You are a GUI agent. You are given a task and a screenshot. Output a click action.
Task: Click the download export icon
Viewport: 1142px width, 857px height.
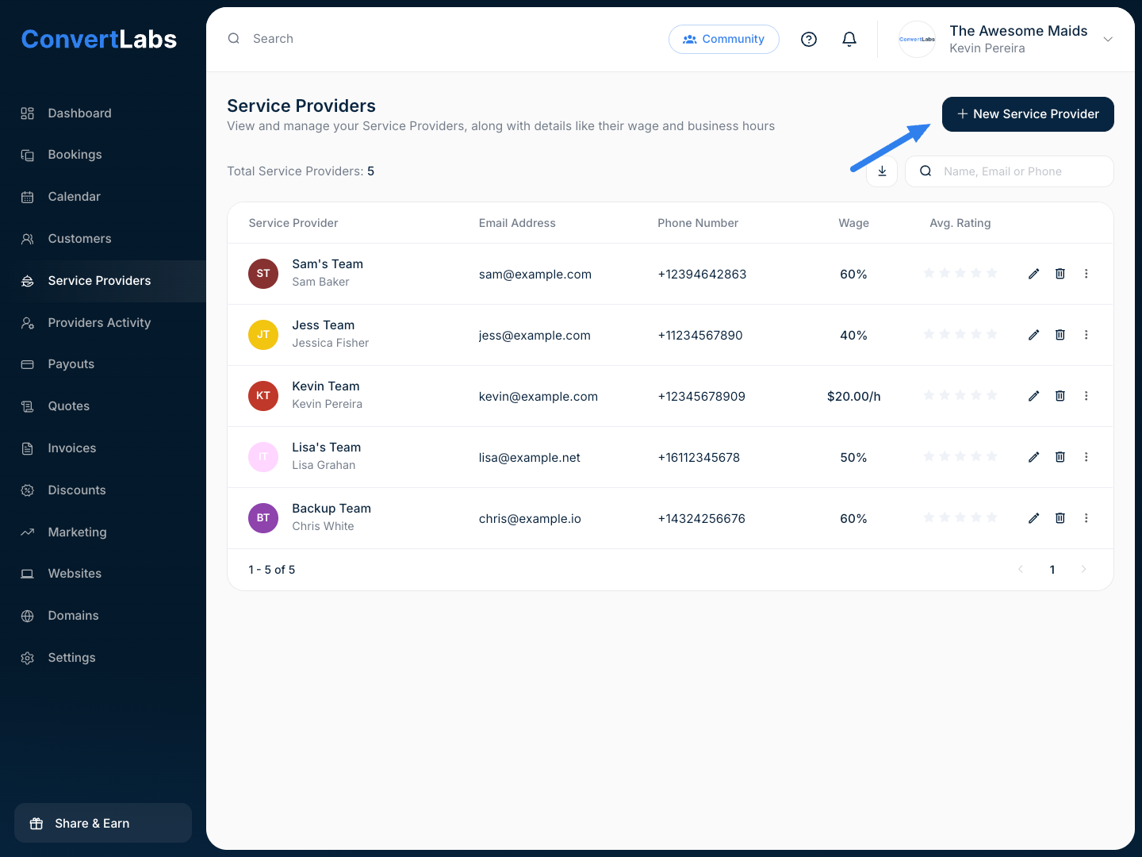[x=882, y=171]
